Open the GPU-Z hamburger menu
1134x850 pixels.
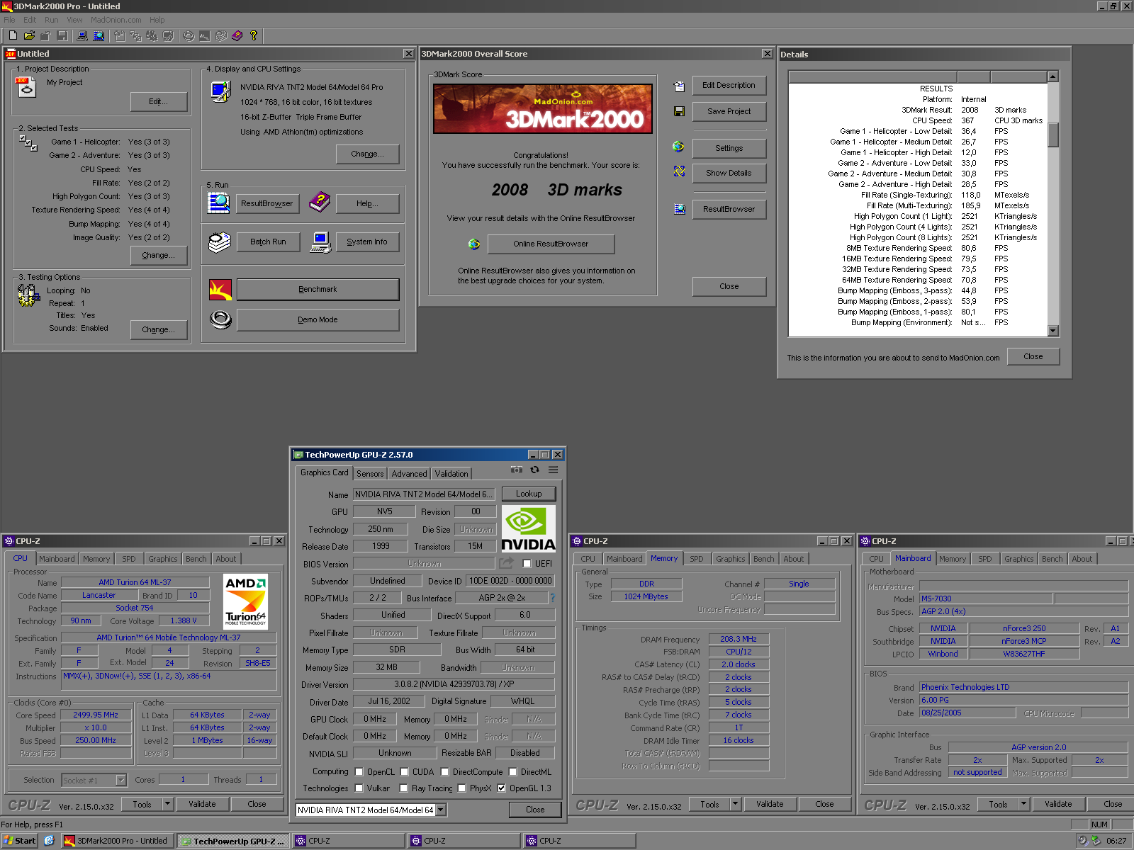click(x=553, y=470)
